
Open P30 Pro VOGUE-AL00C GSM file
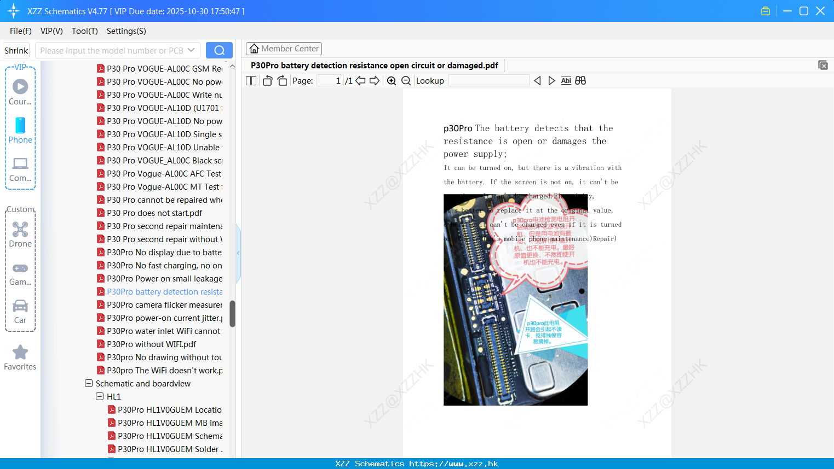tap(165, 69)
